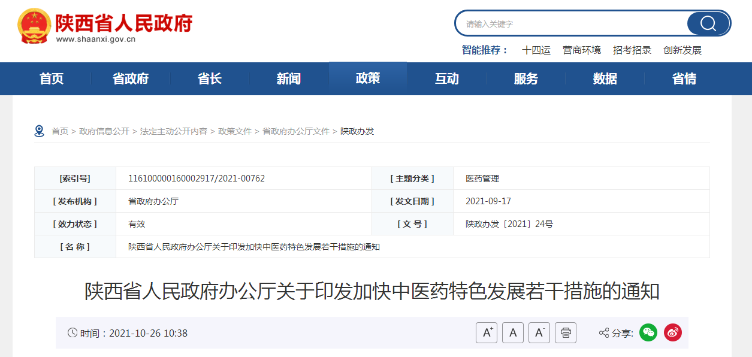Open the 服务 navigation tab
752x357 pixels.
click(x=526, y=78)
